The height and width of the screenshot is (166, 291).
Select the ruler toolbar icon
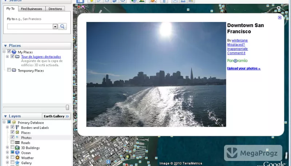(164, 1)
